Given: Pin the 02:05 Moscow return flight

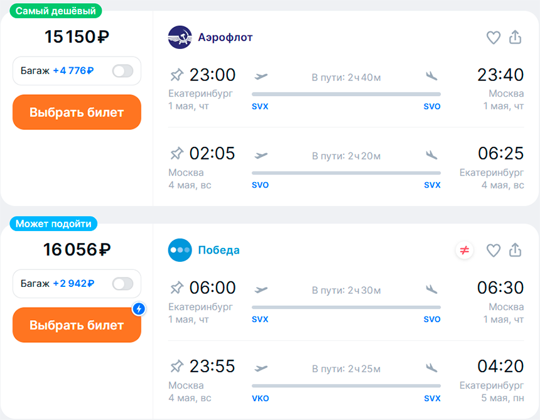Looking at the screenshot, I should (177, 154).
